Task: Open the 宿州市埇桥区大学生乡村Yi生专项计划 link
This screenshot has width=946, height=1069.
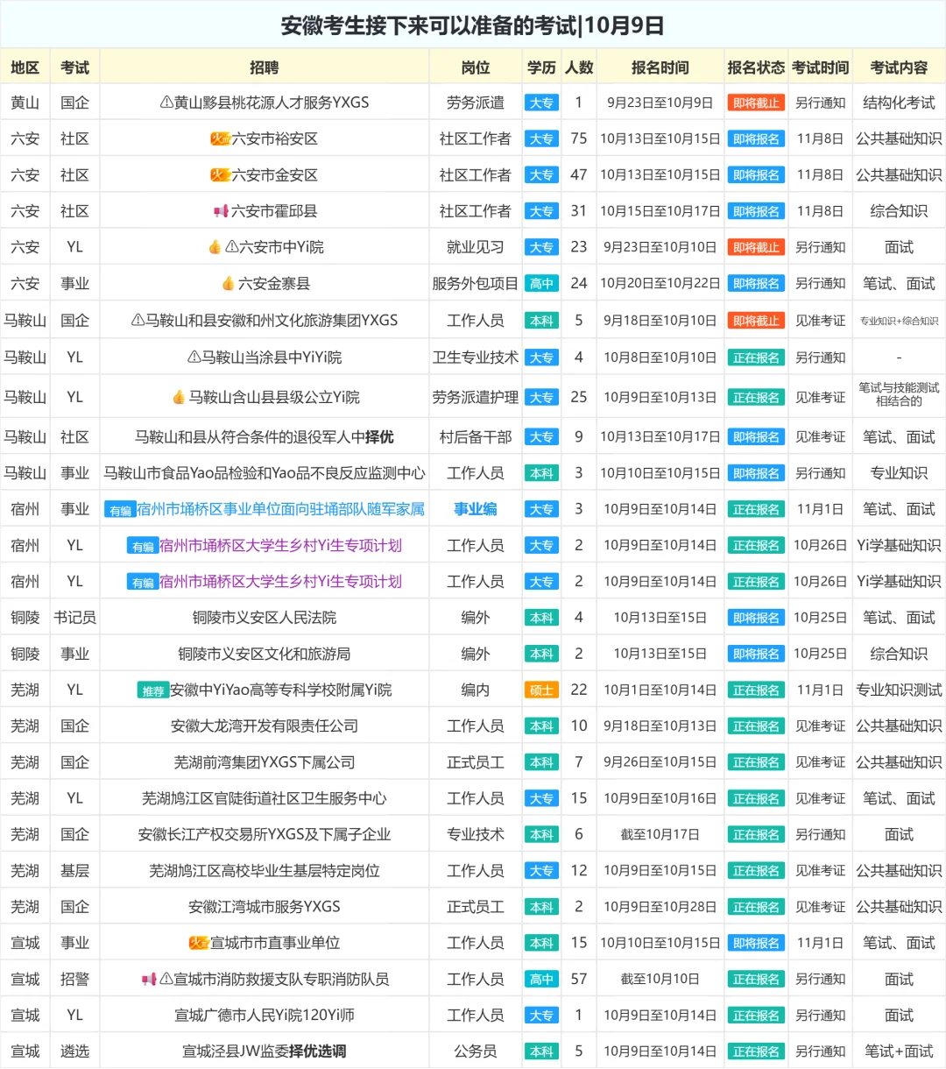Action: click(x=280, y=544)
